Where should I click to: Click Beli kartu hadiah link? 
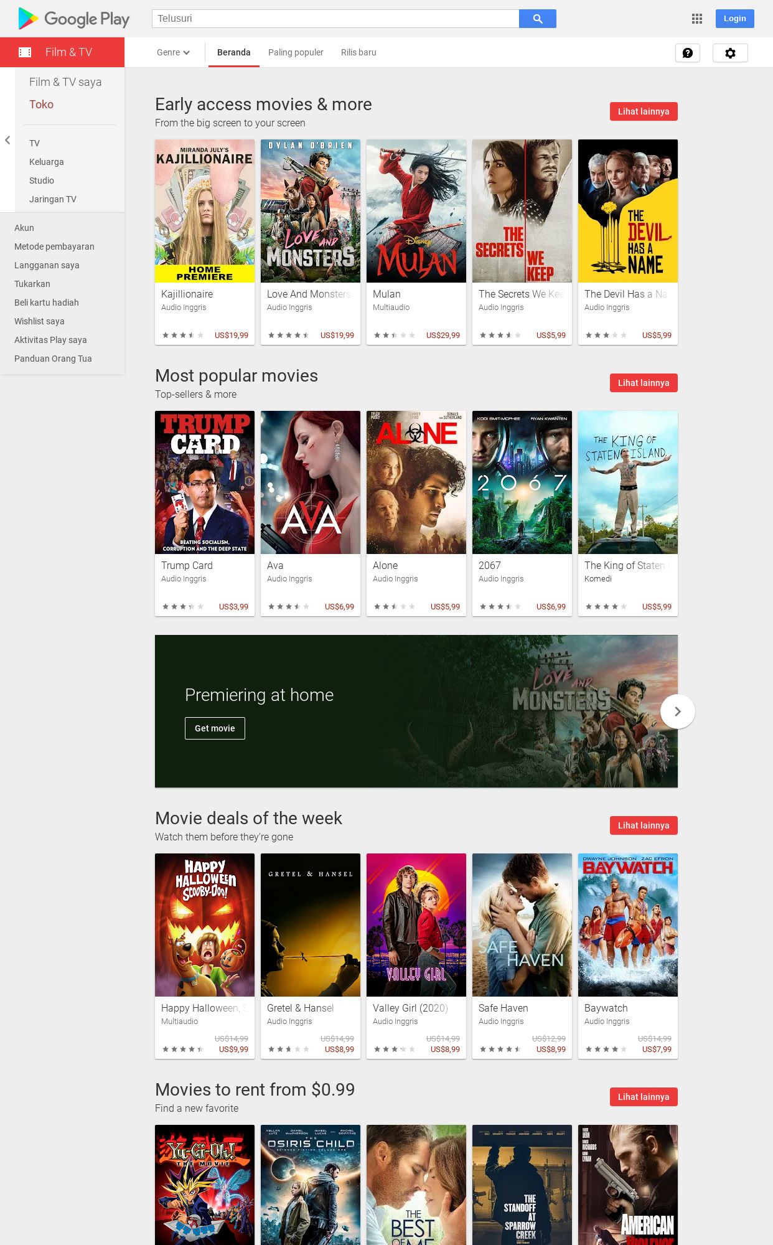[x=47, y=303]
